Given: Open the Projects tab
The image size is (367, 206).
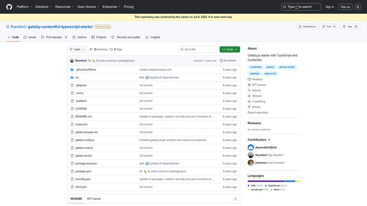Looking at the screenshot, I should pos(99,38).
